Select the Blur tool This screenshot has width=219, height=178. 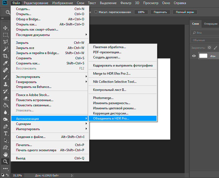[5, 112]
